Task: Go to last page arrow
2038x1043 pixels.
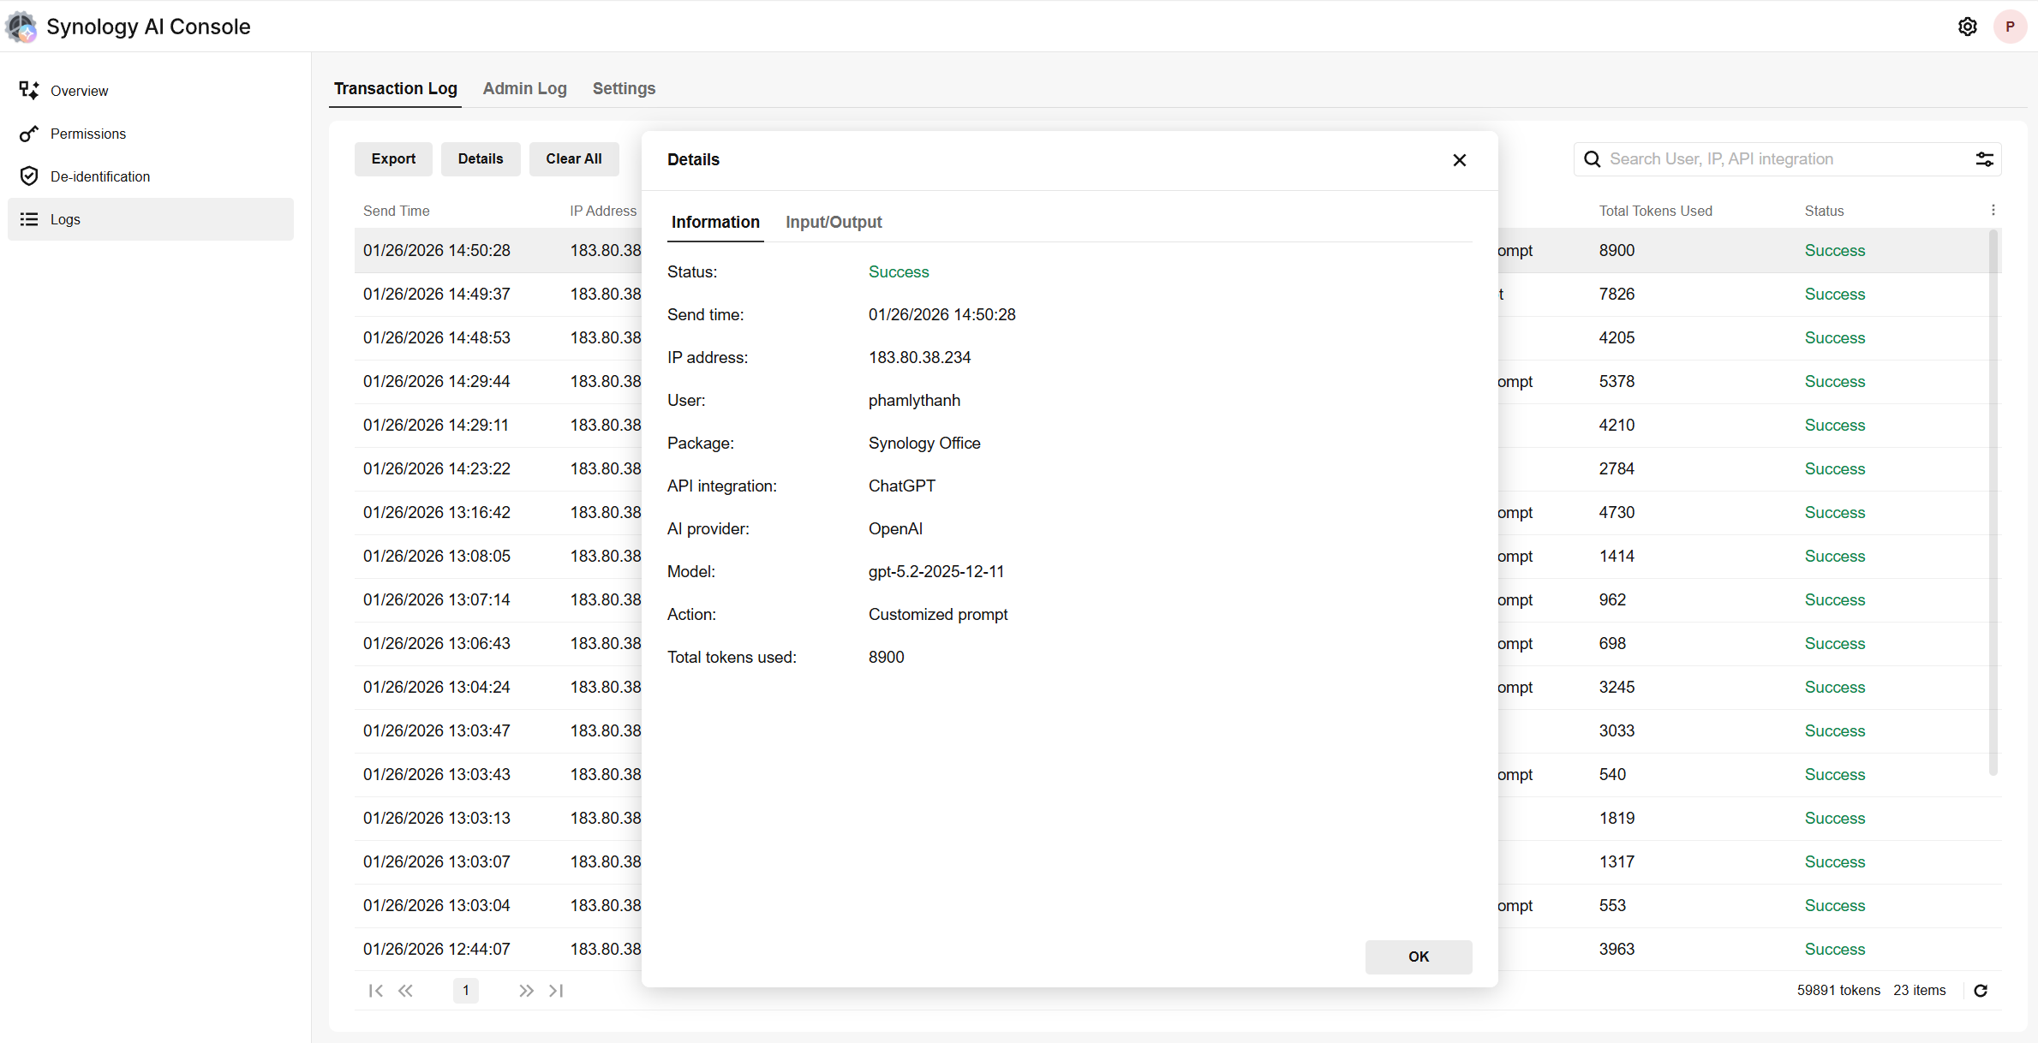Action: 556,991
